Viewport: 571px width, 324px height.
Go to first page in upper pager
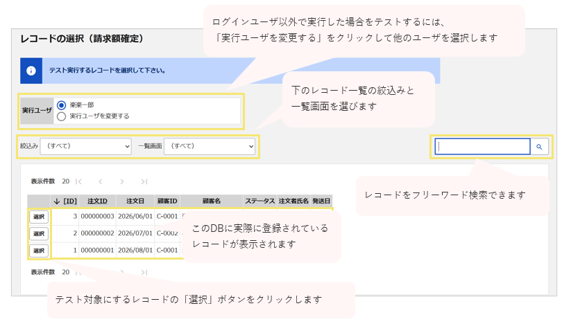78,181
